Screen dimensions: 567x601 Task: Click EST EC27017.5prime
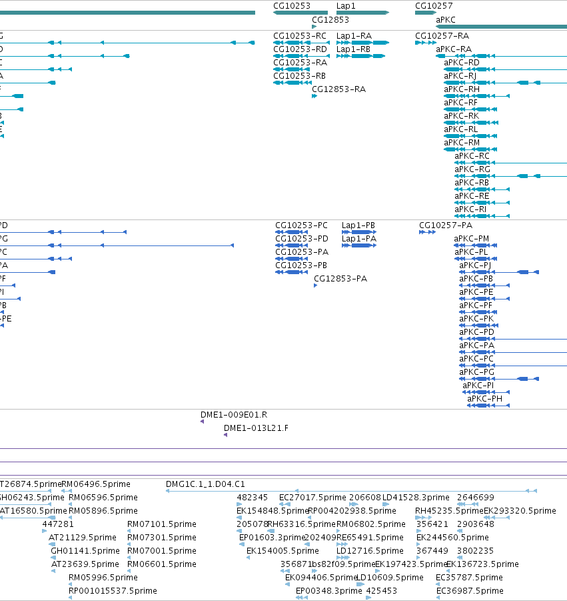[x=312, y=498]
